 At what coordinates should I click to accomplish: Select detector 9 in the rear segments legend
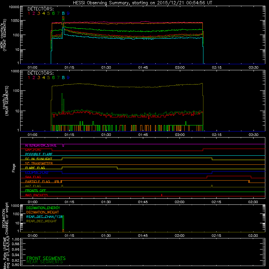pyautogui.click(x=68, y=78)
